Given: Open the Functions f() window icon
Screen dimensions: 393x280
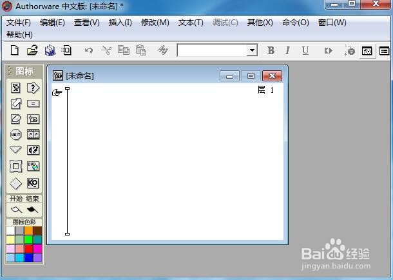Looking at the screenshot, I should pos(367,51).
